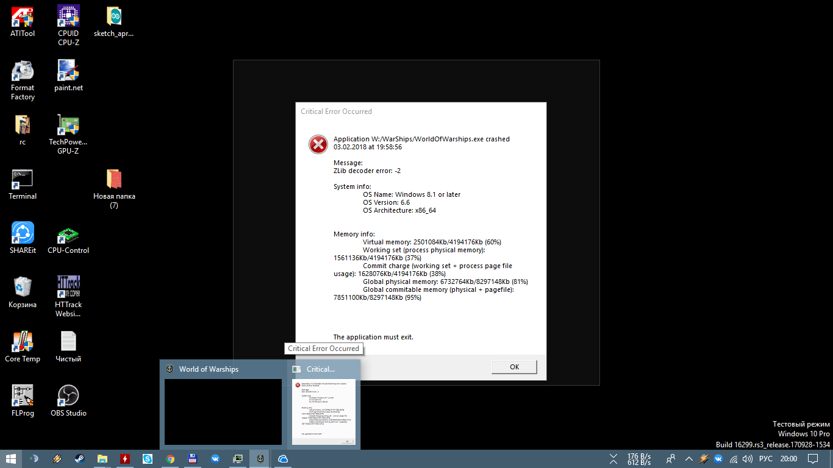Open the Action Center notifications
The width and height of the screenshot is (833, 468).
[812, 459]
